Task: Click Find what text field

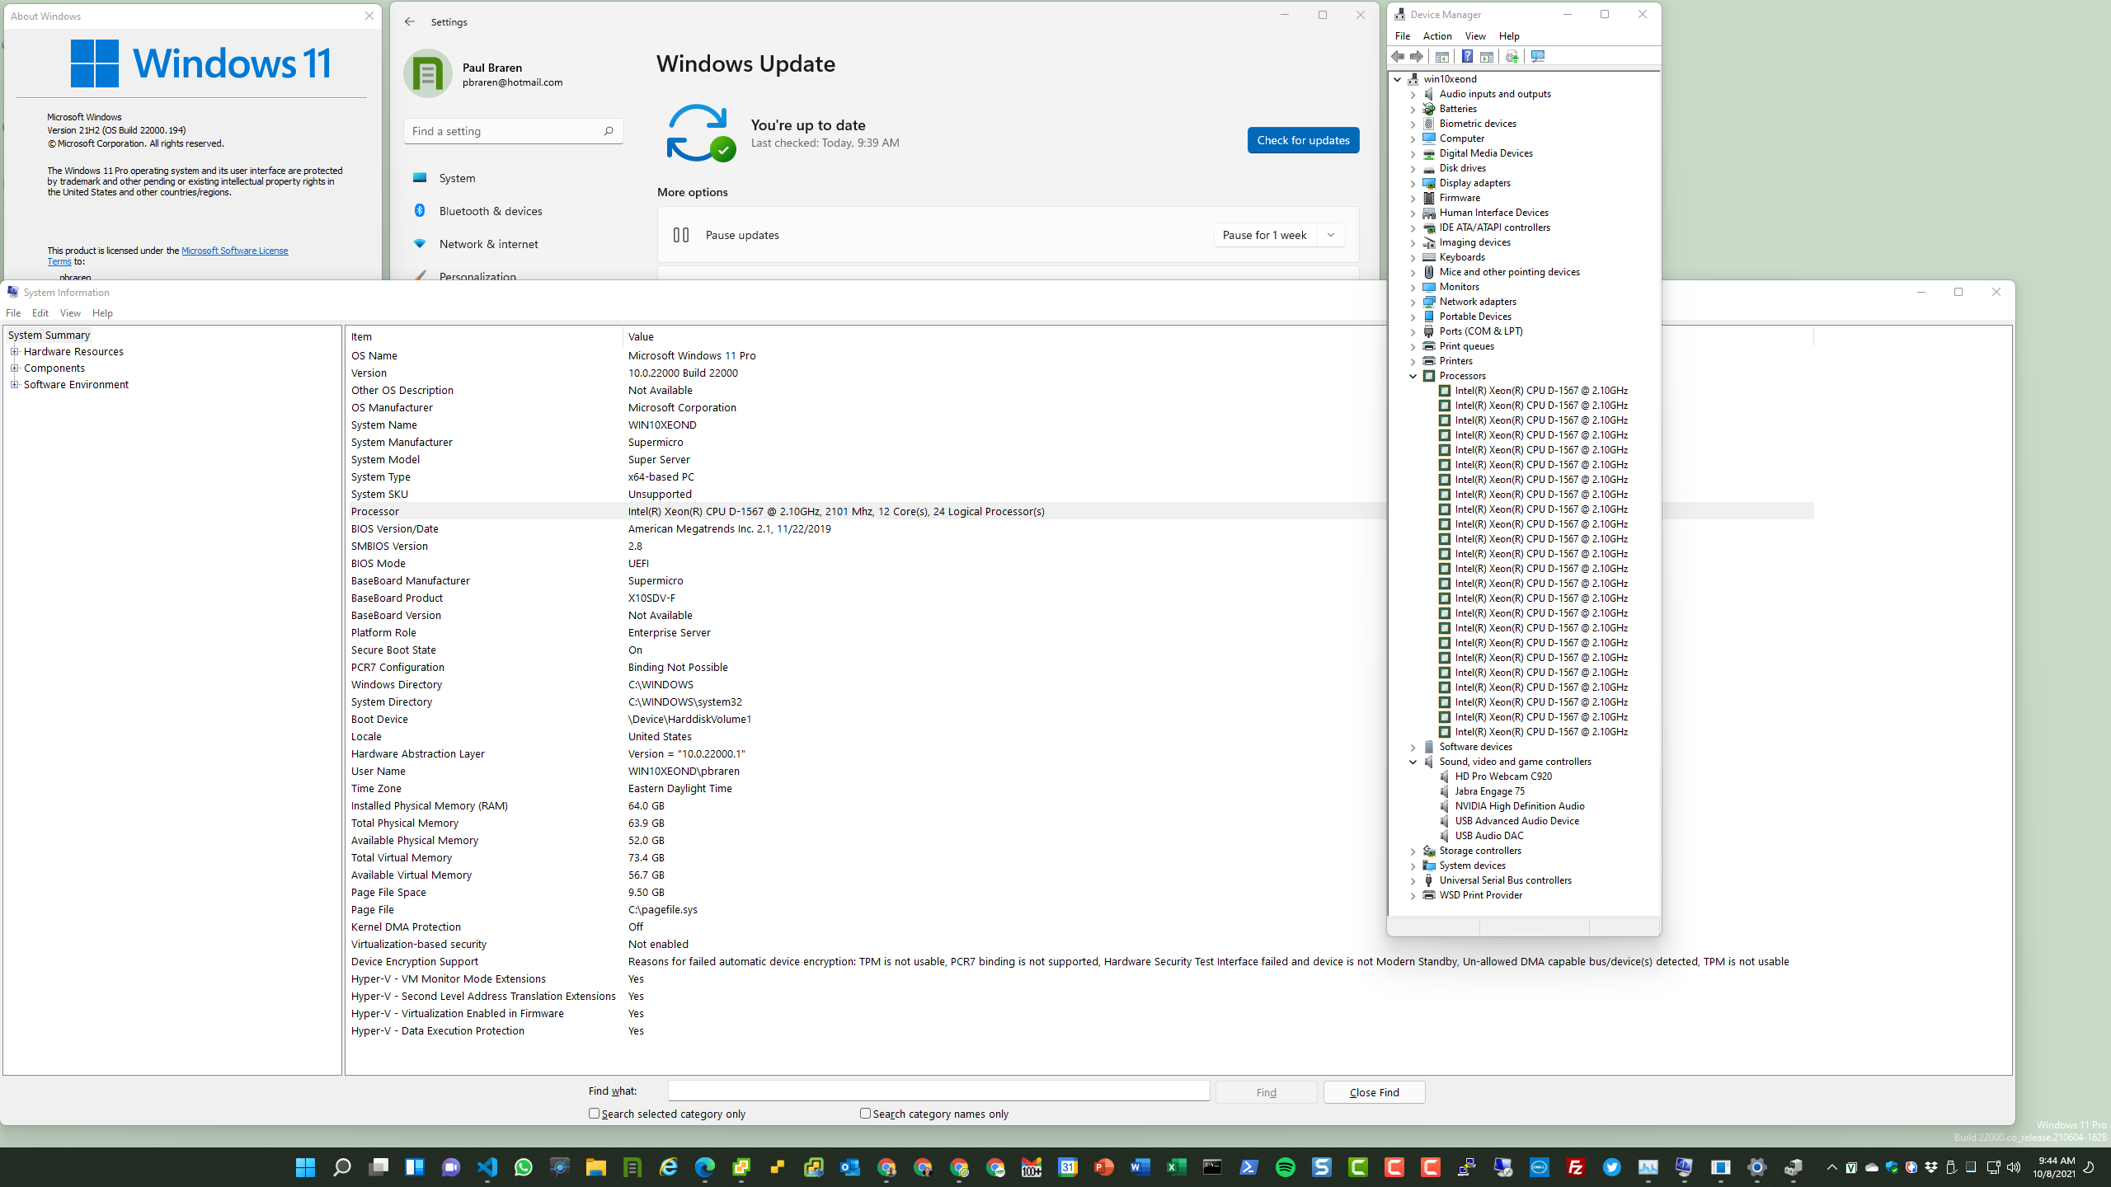Action: (938, 1091)
